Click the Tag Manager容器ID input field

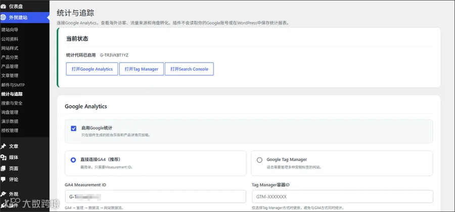(342, 197)
